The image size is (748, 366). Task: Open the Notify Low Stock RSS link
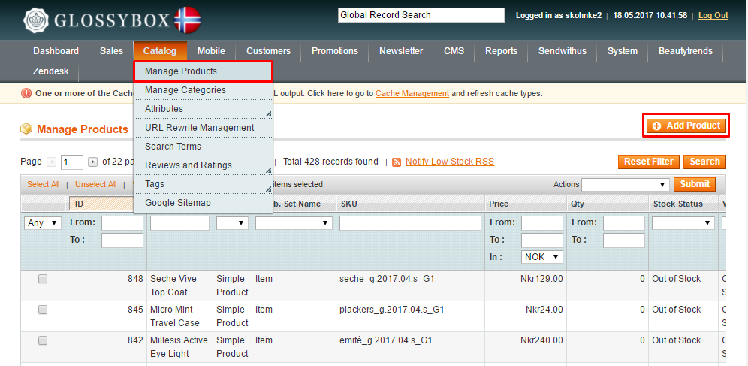450,162
